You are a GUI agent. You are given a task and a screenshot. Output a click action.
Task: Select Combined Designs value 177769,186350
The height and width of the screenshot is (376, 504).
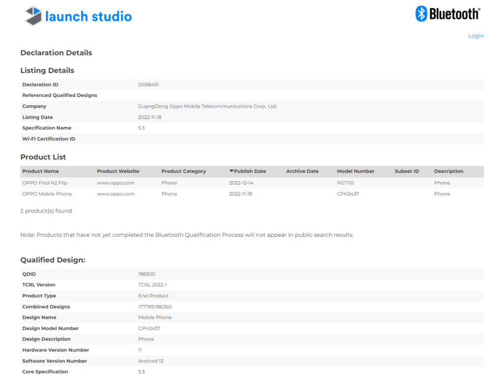tap(155, 307)
